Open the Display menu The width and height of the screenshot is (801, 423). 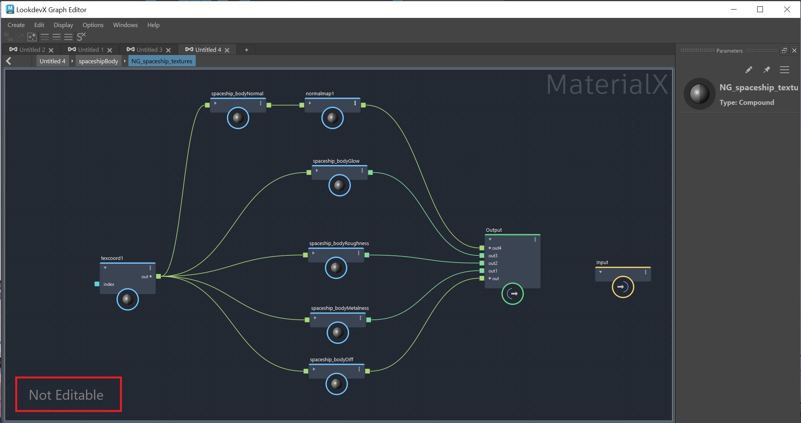tap(63, 25)
